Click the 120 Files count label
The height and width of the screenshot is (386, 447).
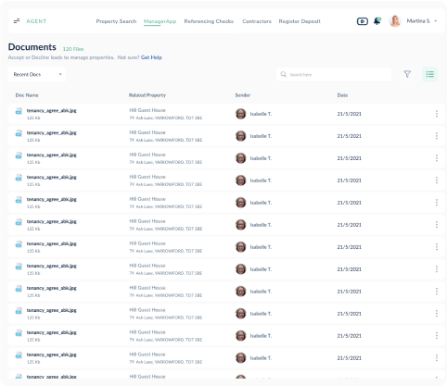73,49
